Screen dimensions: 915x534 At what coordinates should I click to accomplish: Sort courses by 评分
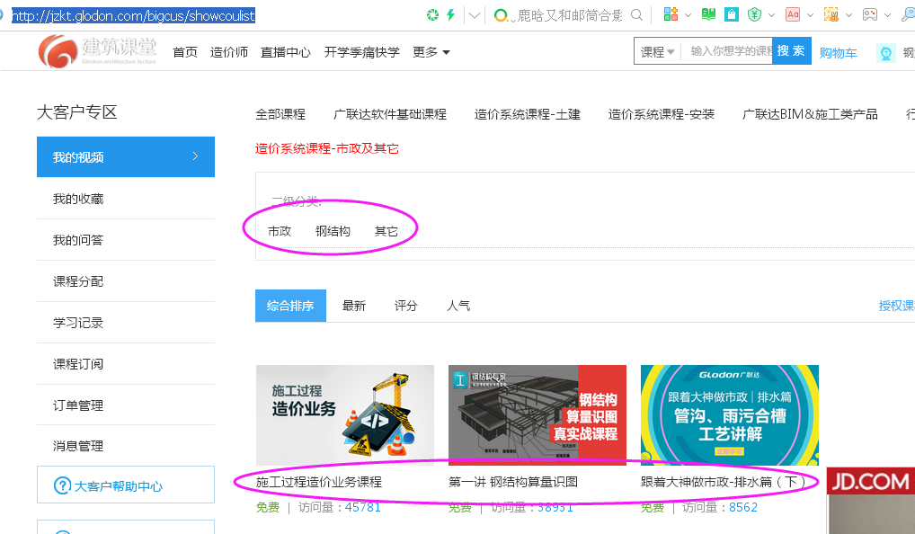coord(405,306)
